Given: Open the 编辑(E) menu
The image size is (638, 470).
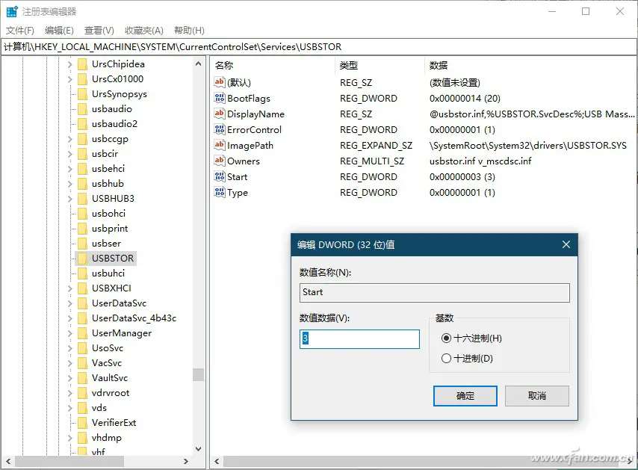Looking at the screenshot, I should pos(59,31).
